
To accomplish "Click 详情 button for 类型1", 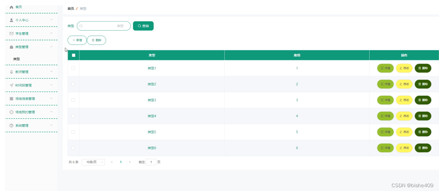I will click(x=385, y=68).
